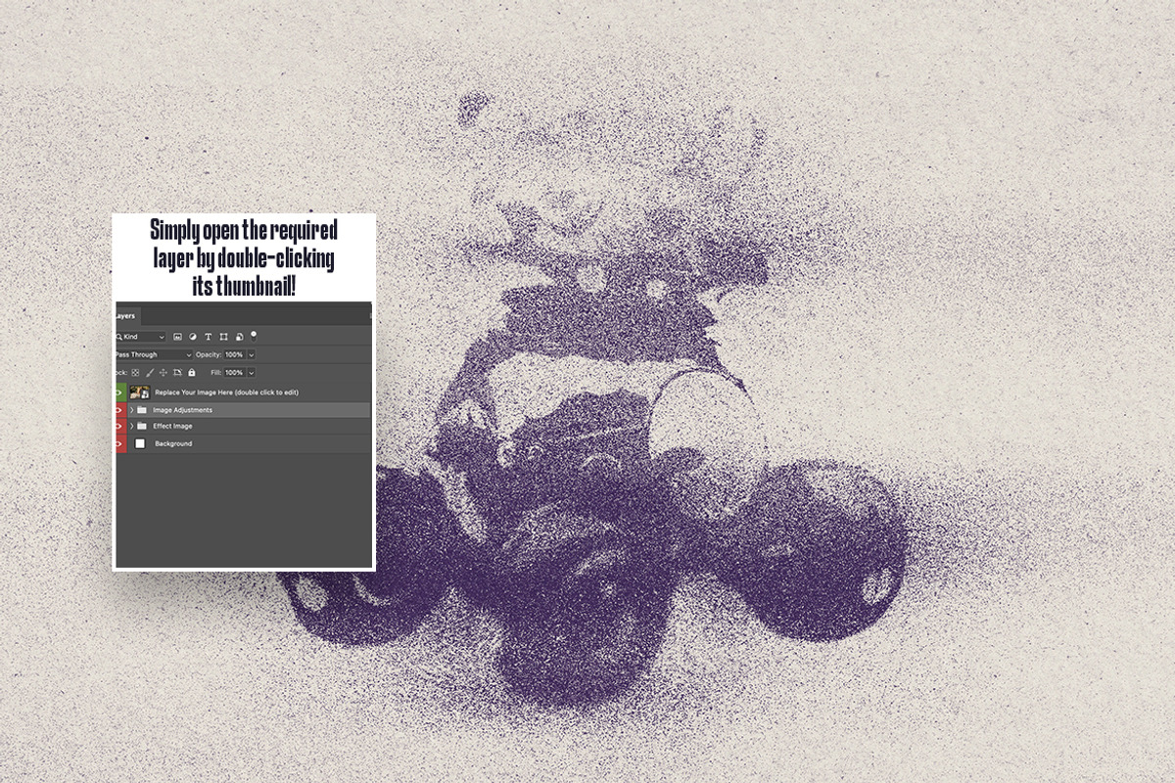Toggle the layer filtering switch

[254, 336]
